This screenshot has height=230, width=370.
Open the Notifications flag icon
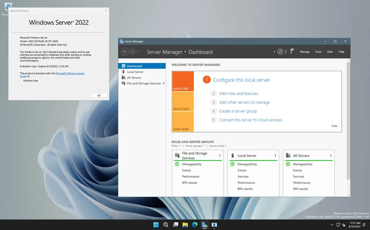[x=293, y=52]
